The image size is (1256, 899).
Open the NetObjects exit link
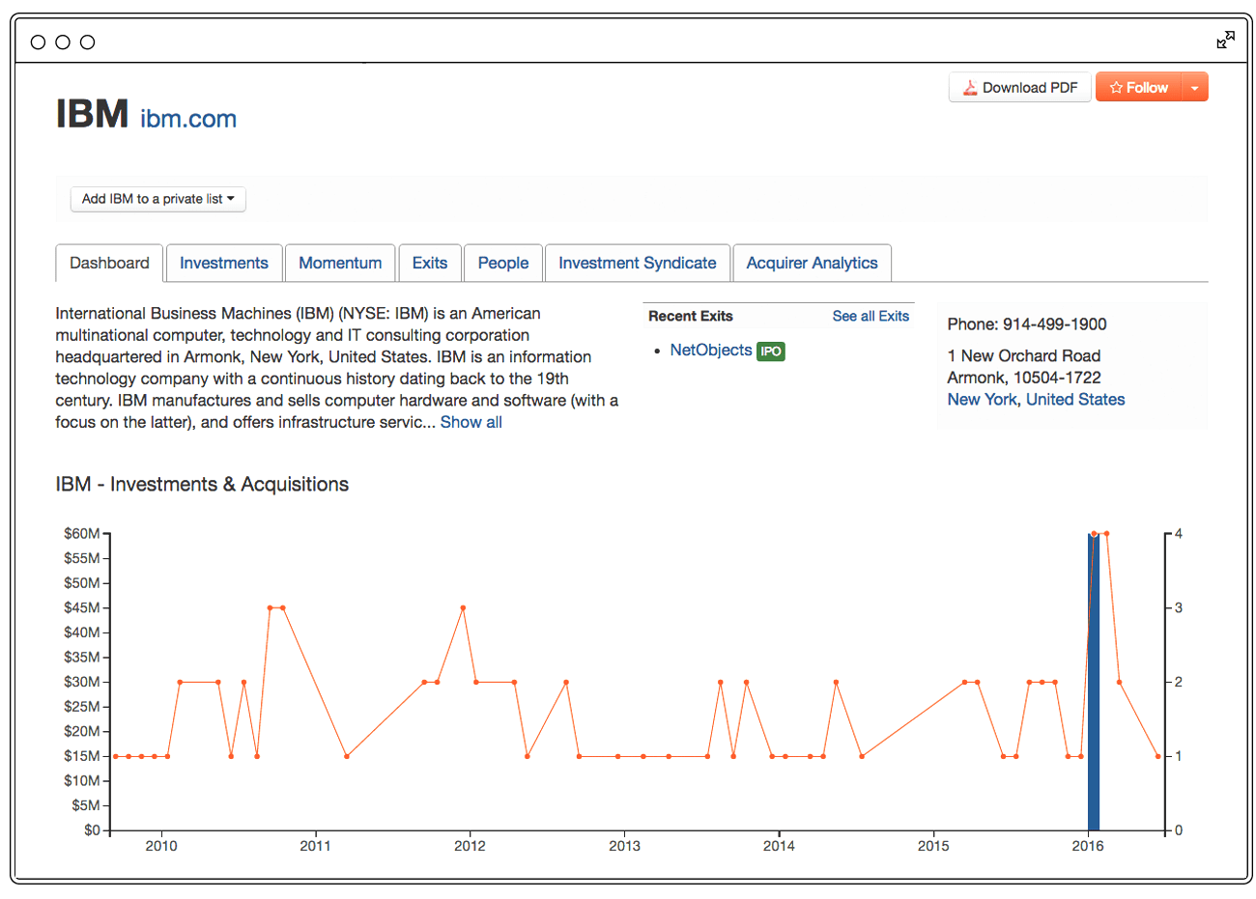click(711, 351)
